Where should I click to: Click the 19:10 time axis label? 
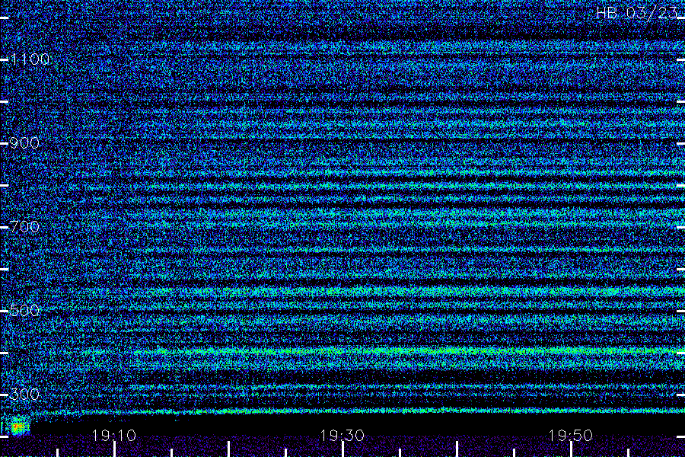(x=114, y=436)
